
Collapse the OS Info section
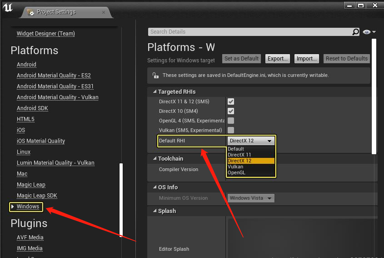pyautogui.click(x=155, y=187)
